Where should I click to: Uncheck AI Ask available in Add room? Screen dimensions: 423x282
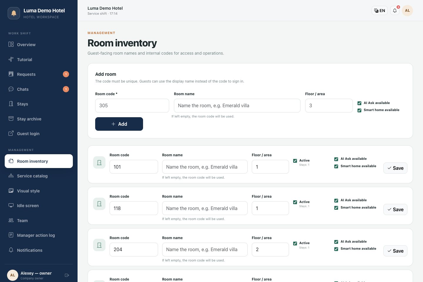click(359, 103)
